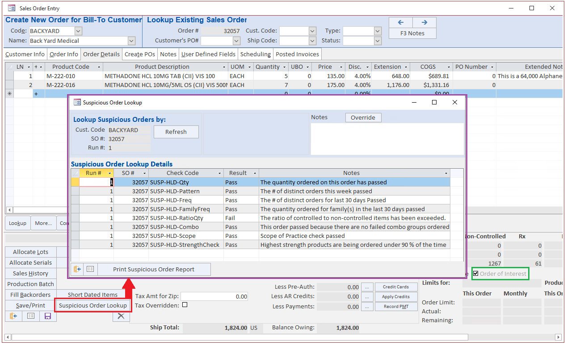The height and width of the screenshot is (345, 567).
Task: Switch to the Scheduling tab
Action: pos(255,54)
